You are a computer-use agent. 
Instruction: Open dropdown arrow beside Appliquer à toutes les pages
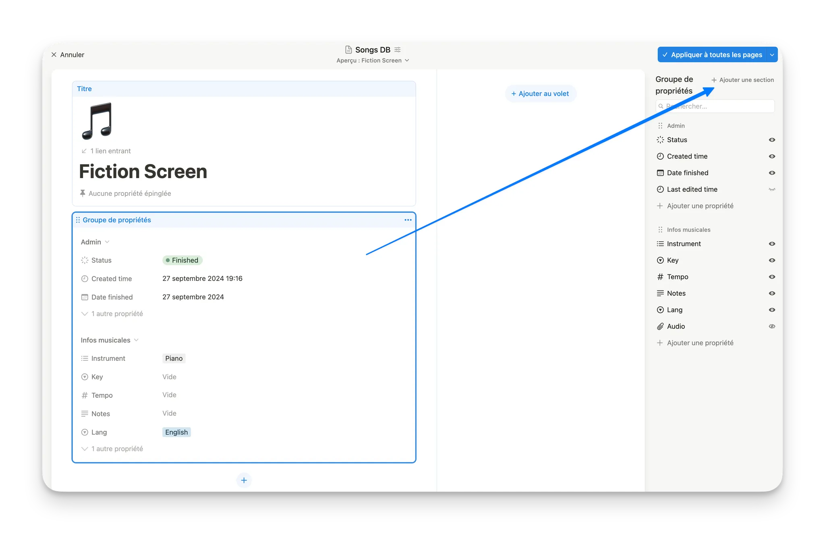pos(772,55)
